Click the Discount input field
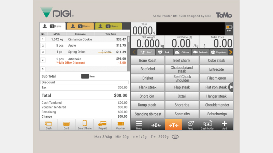Viewport: 273px width, 153px height. 85,82
